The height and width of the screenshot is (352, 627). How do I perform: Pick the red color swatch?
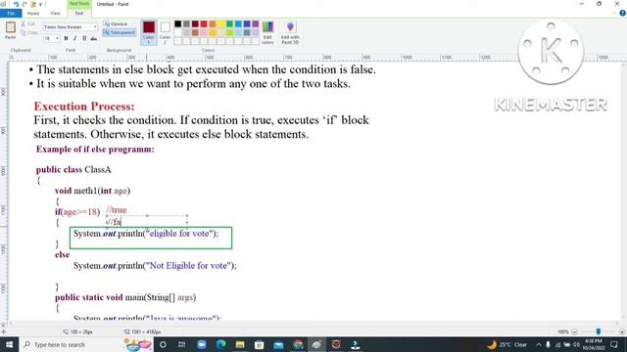tap(204, 24)
